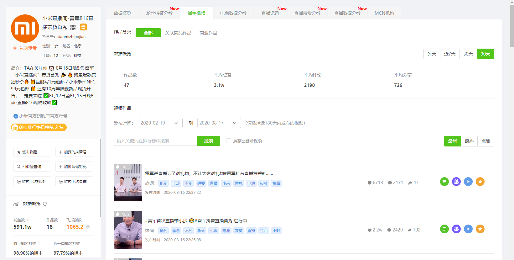
Task: Click the 认领账号 claim account link
Action: [x=25, y=48]
